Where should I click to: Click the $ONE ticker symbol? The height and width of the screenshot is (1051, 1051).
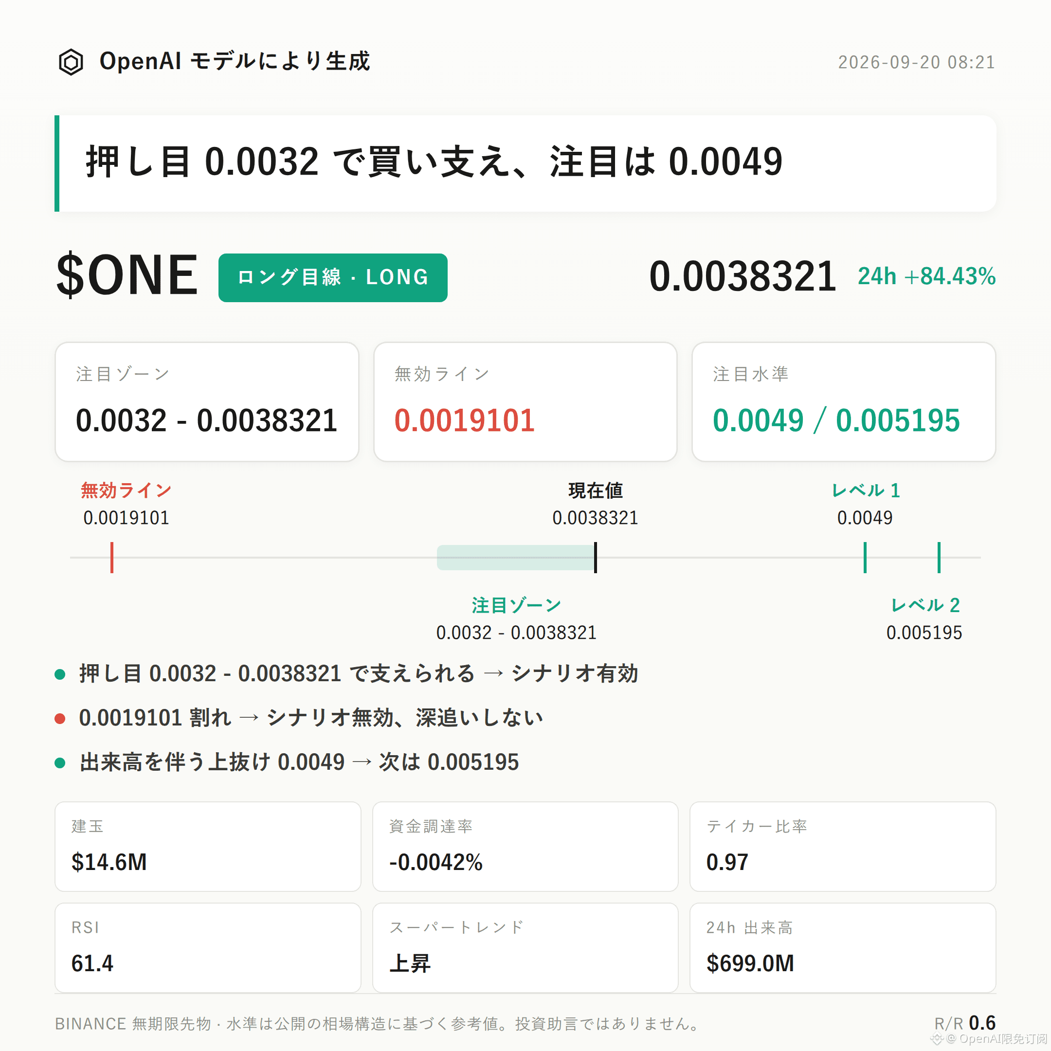(x=127, y=275)
